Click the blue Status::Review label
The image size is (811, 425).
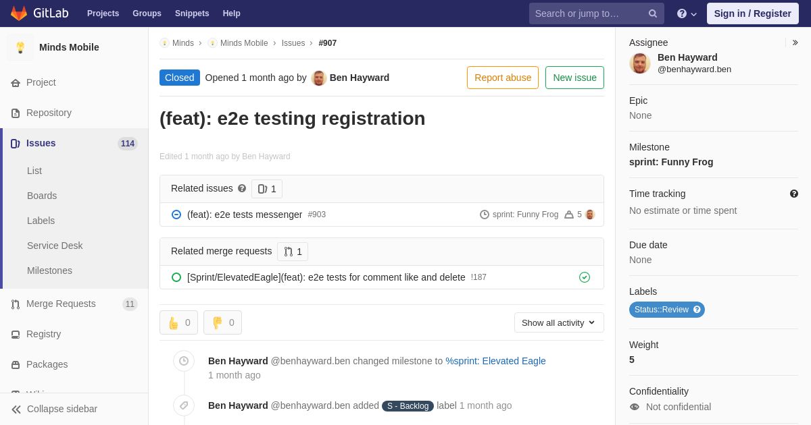pyautogui.click(x=667, y=310)
